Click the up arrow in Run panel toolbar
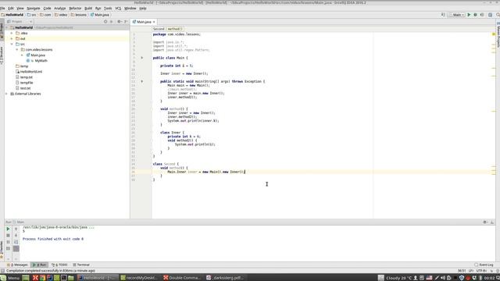The width and height of the screenshot is (500, 281). pyautogui.click(x=16, y=229)
